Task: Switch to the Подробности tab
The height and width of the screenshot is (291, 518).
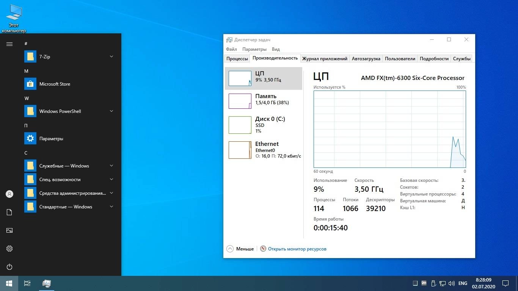Action: (434, 59)
